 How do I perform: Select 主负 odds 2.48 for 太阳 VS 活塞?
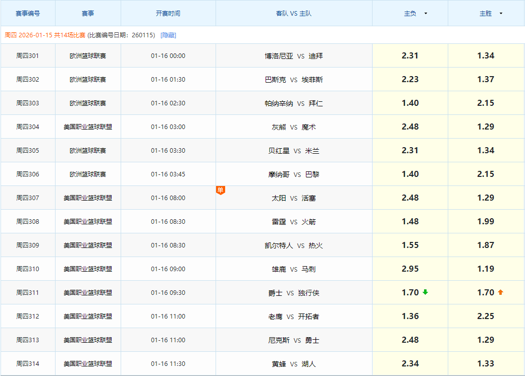pos(410,198)
